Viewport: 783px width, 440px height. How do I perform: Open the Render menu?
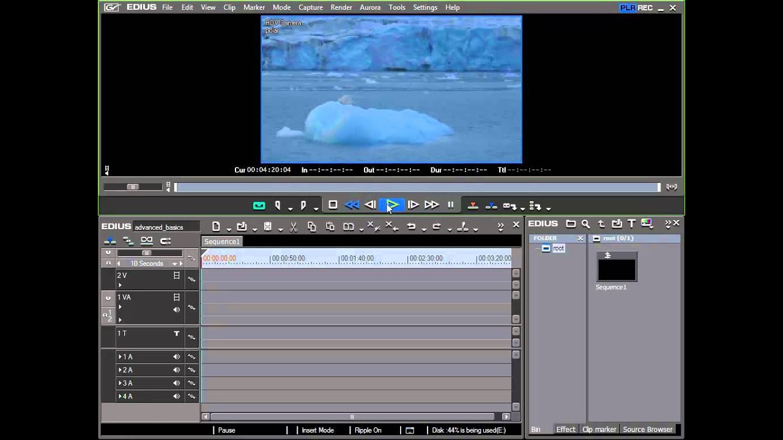341,7
